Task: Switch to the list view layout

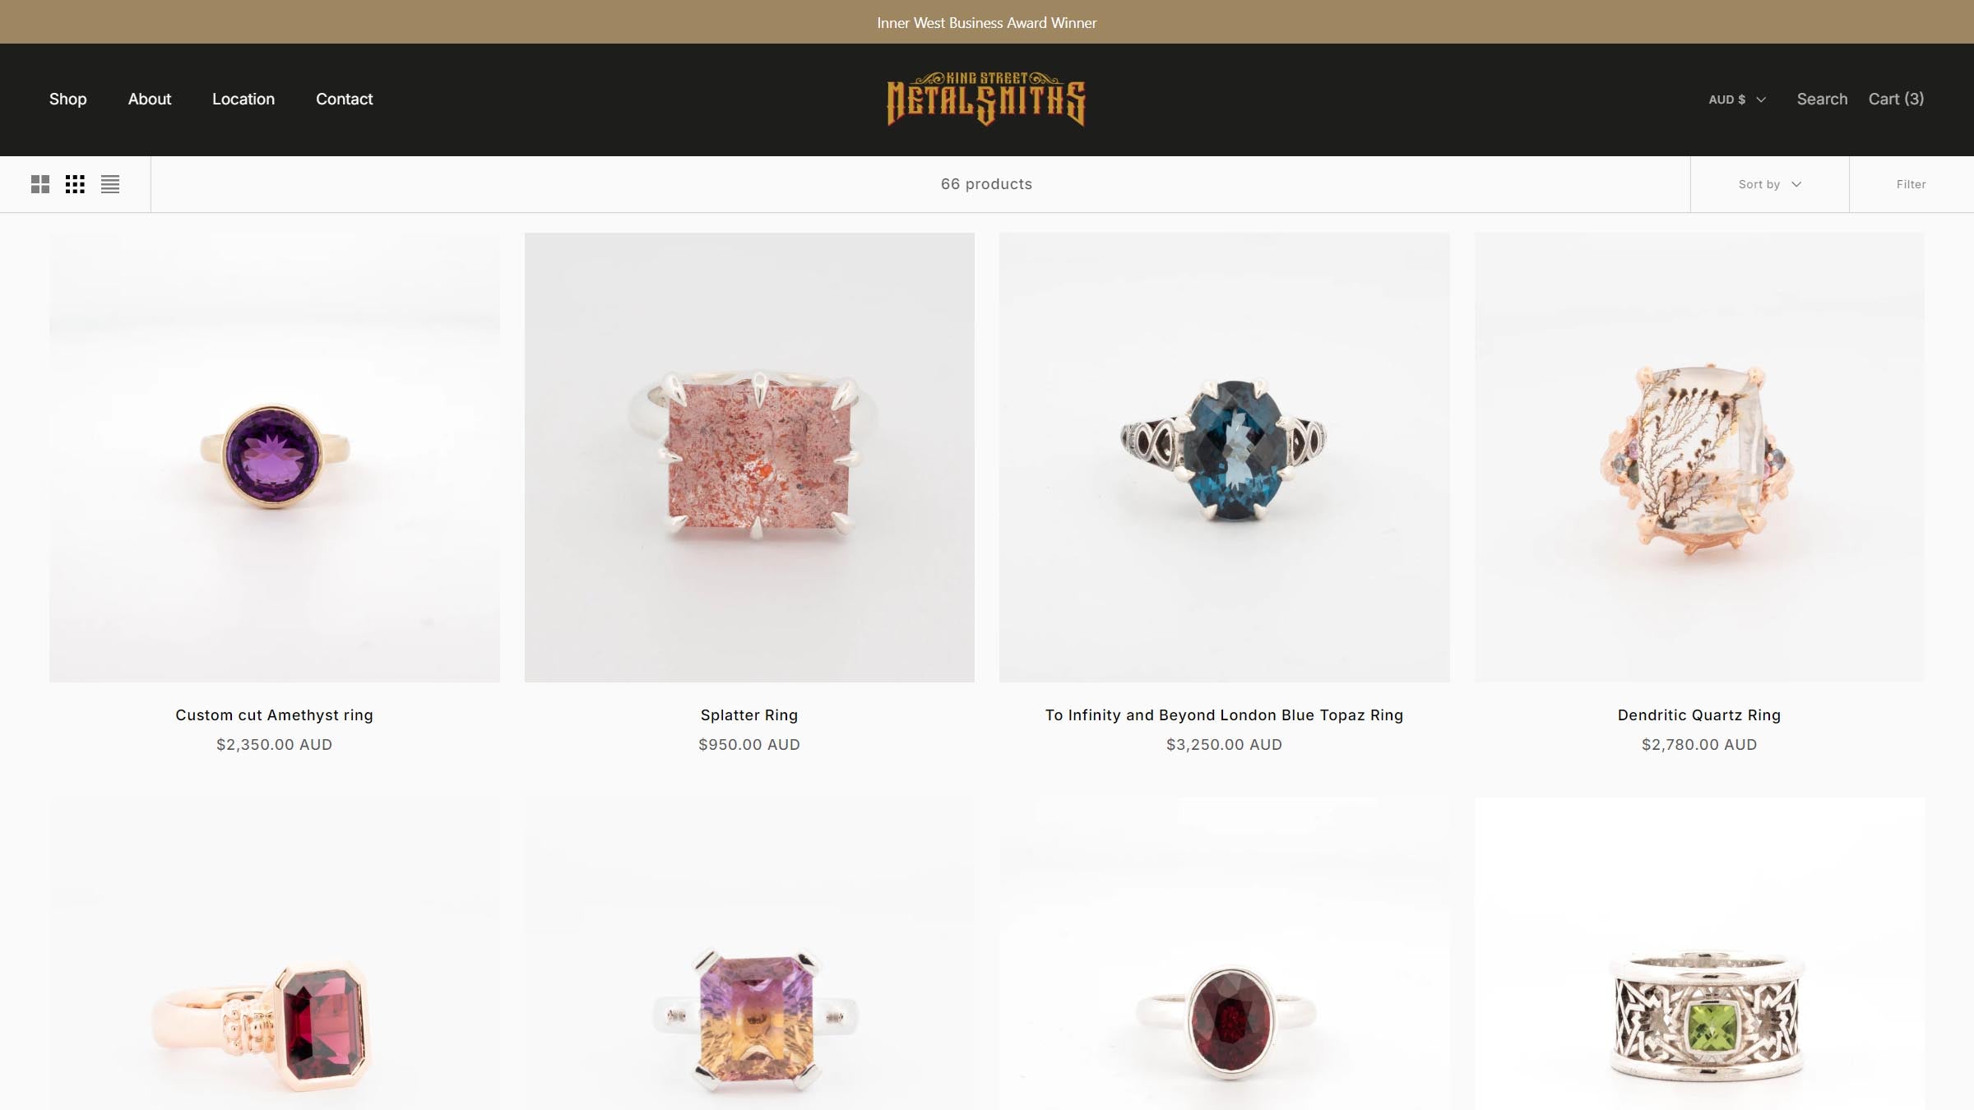Action: point(110,184)
